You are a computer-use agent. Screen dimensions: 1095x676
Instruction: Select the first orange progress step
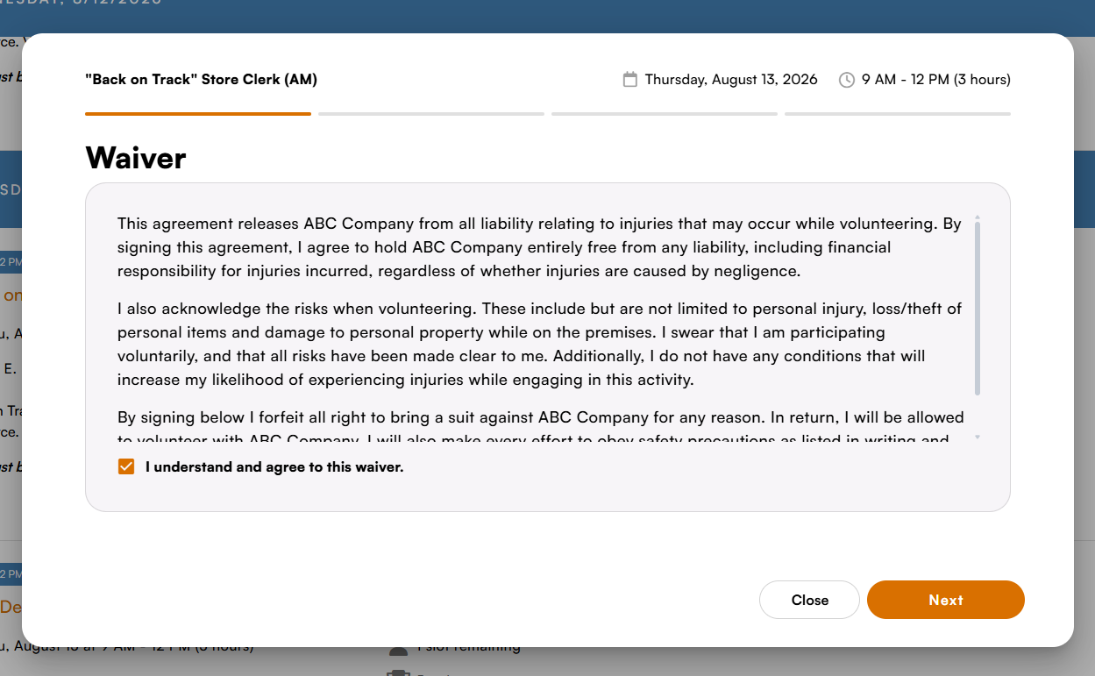pyautogui.click(x=198, y=114)
